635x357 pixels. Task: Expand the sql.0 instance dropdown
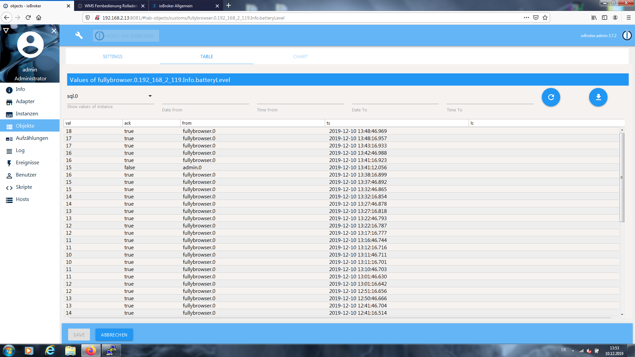click(150, 96)
